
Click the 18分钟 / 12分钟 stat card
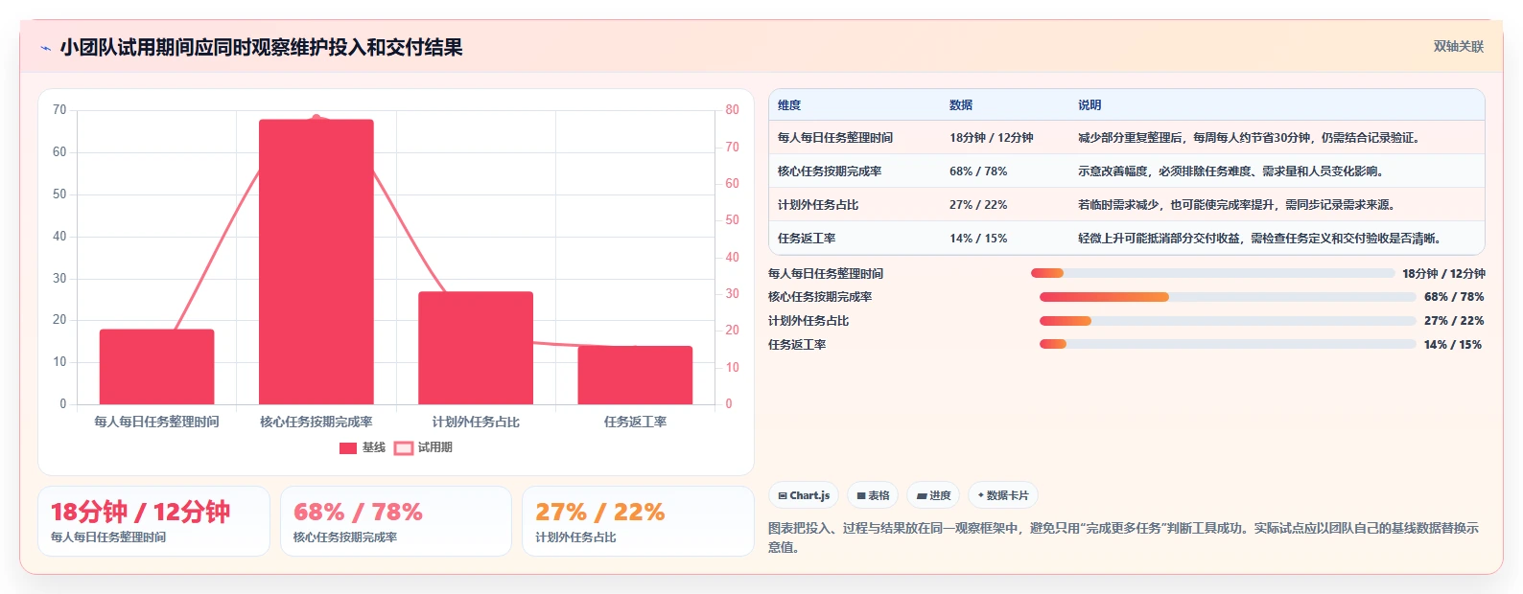point(153,521)
